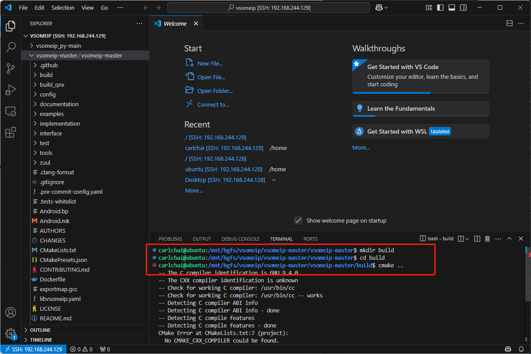Viewport: 531px width, 354px height.
Task: Open the new terminal launch profile dropdown
Action: pyautogui.click(x=467, y=239)
